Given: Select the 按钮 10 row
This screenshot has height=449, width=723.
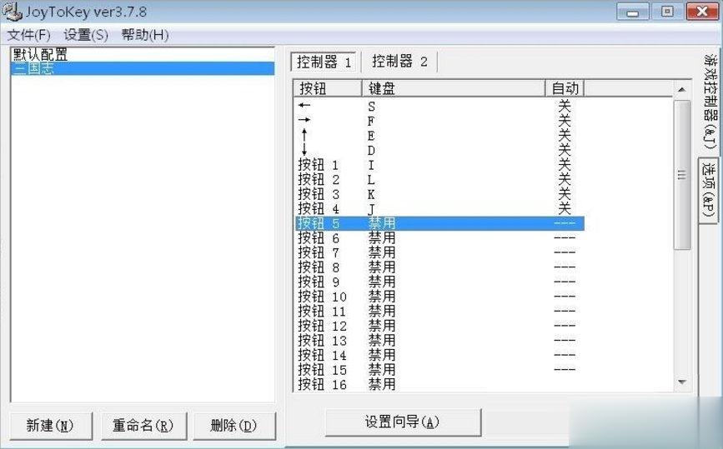Looking at the screenshot, I should [439, 297].
